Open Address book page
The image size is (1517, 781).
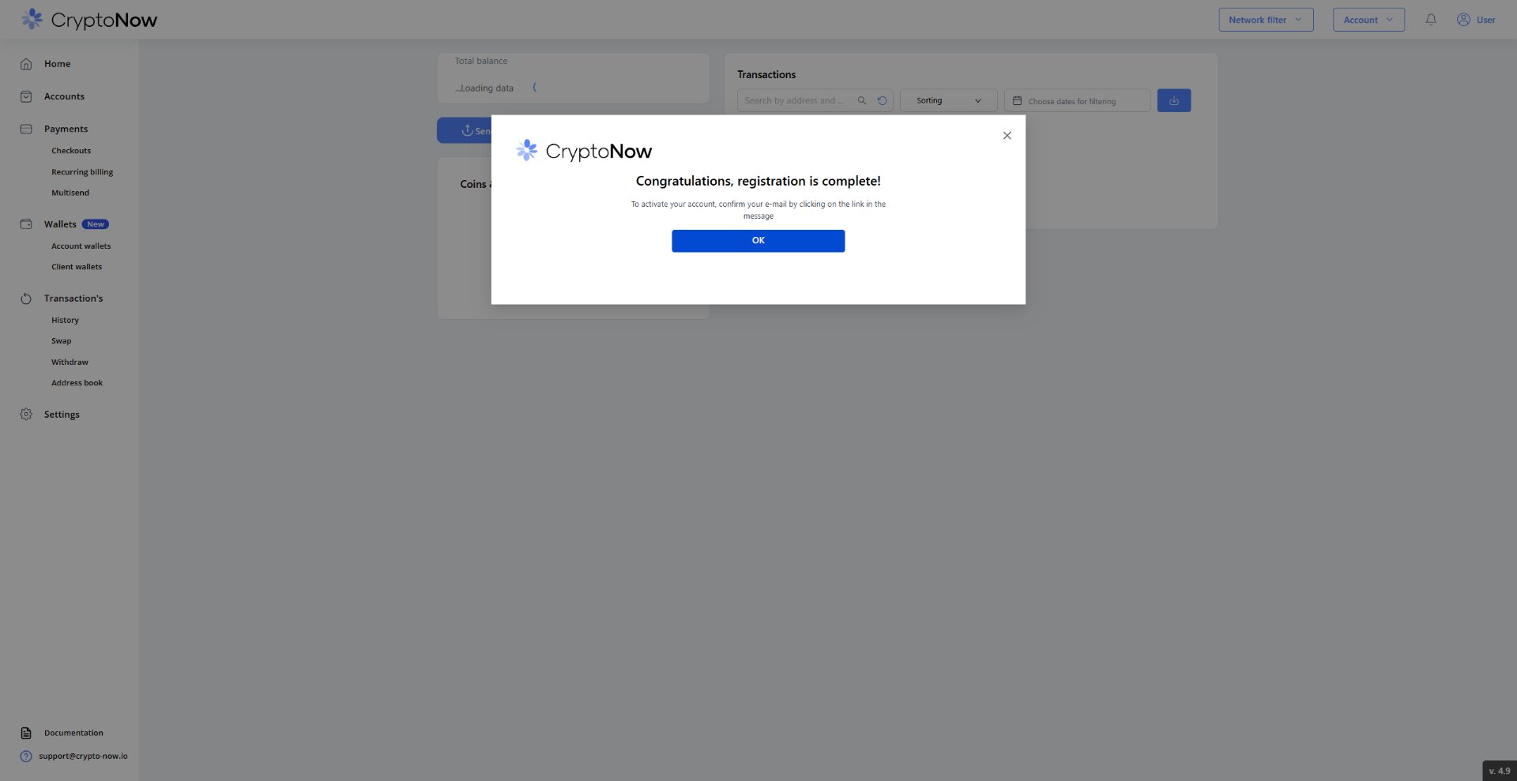point(77,383)
